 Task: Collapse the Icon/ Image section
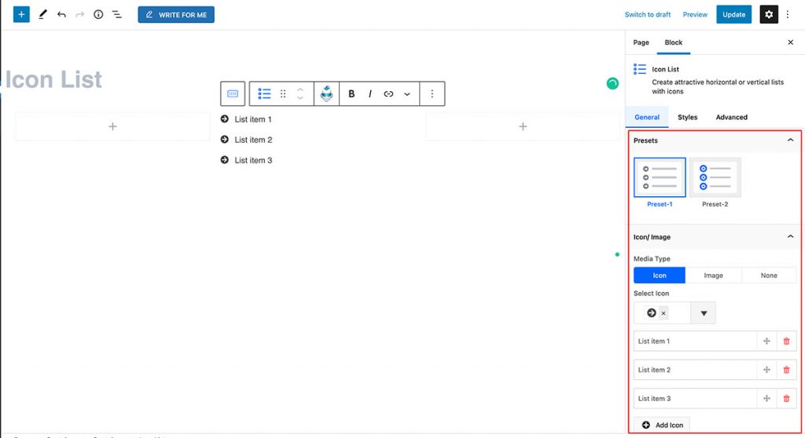point(790,236)
